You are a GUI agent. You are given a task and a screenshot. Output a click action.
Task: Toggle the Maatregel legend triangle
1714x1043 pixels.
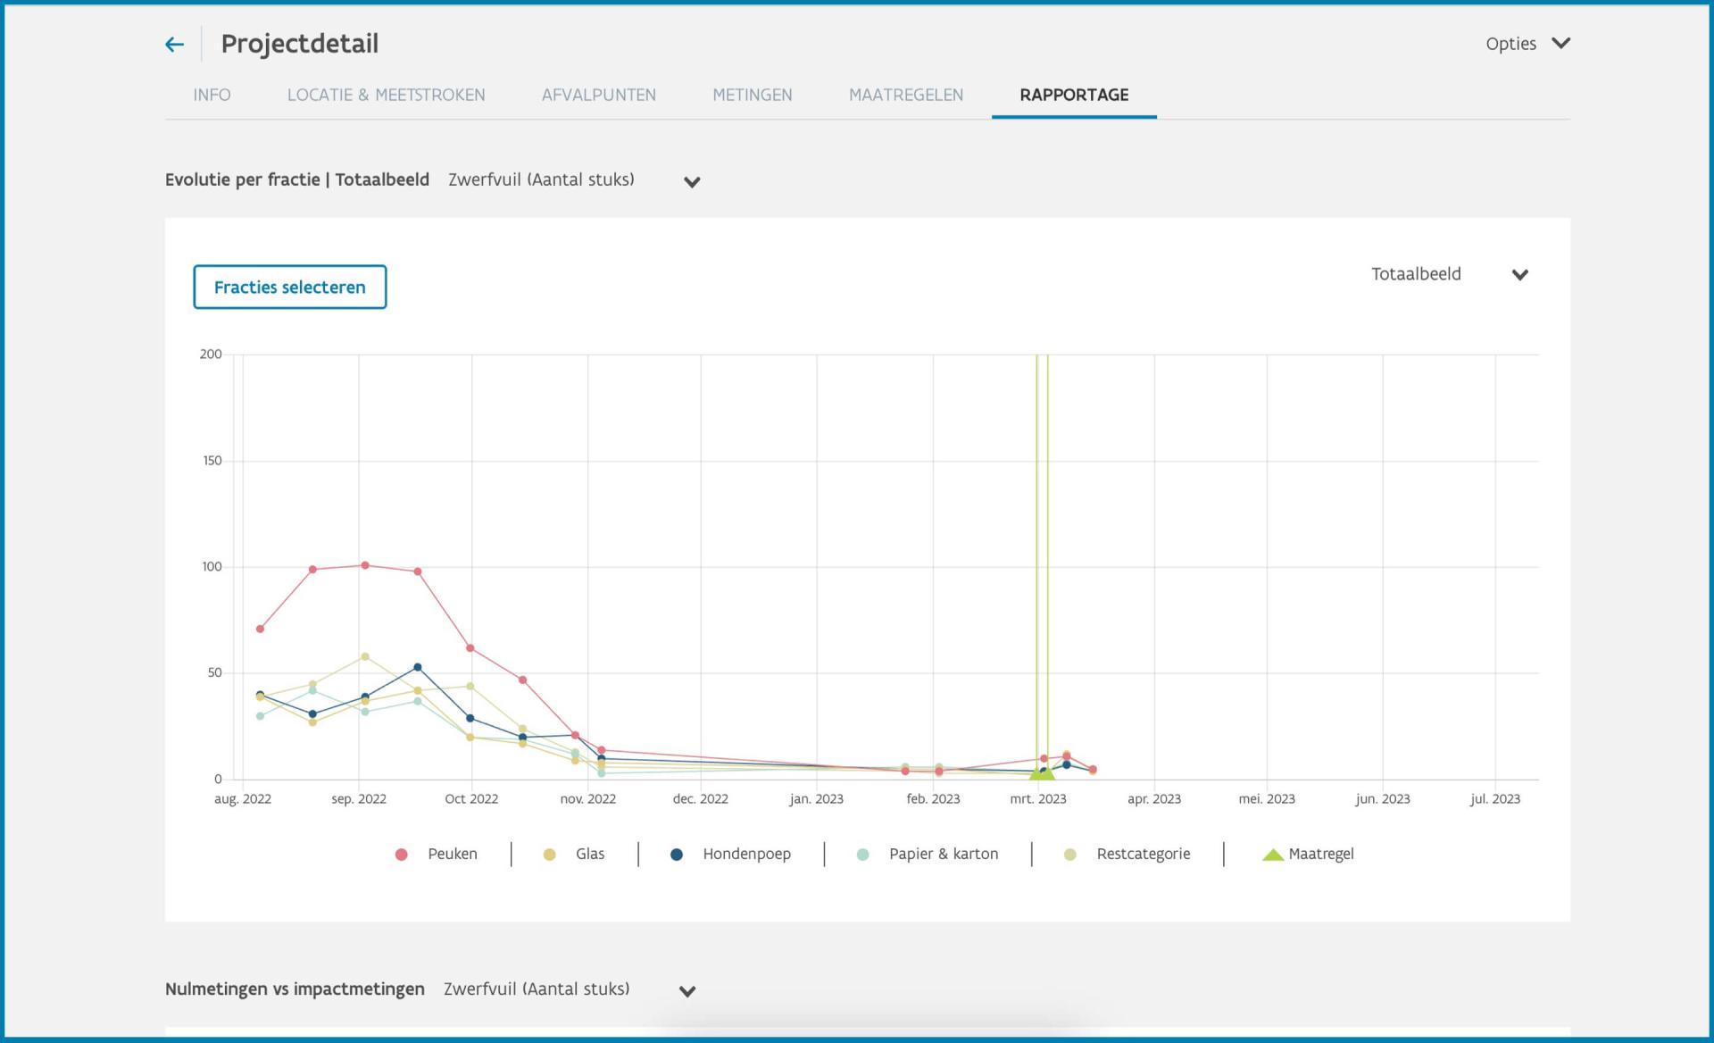[x=1272, y=855]
